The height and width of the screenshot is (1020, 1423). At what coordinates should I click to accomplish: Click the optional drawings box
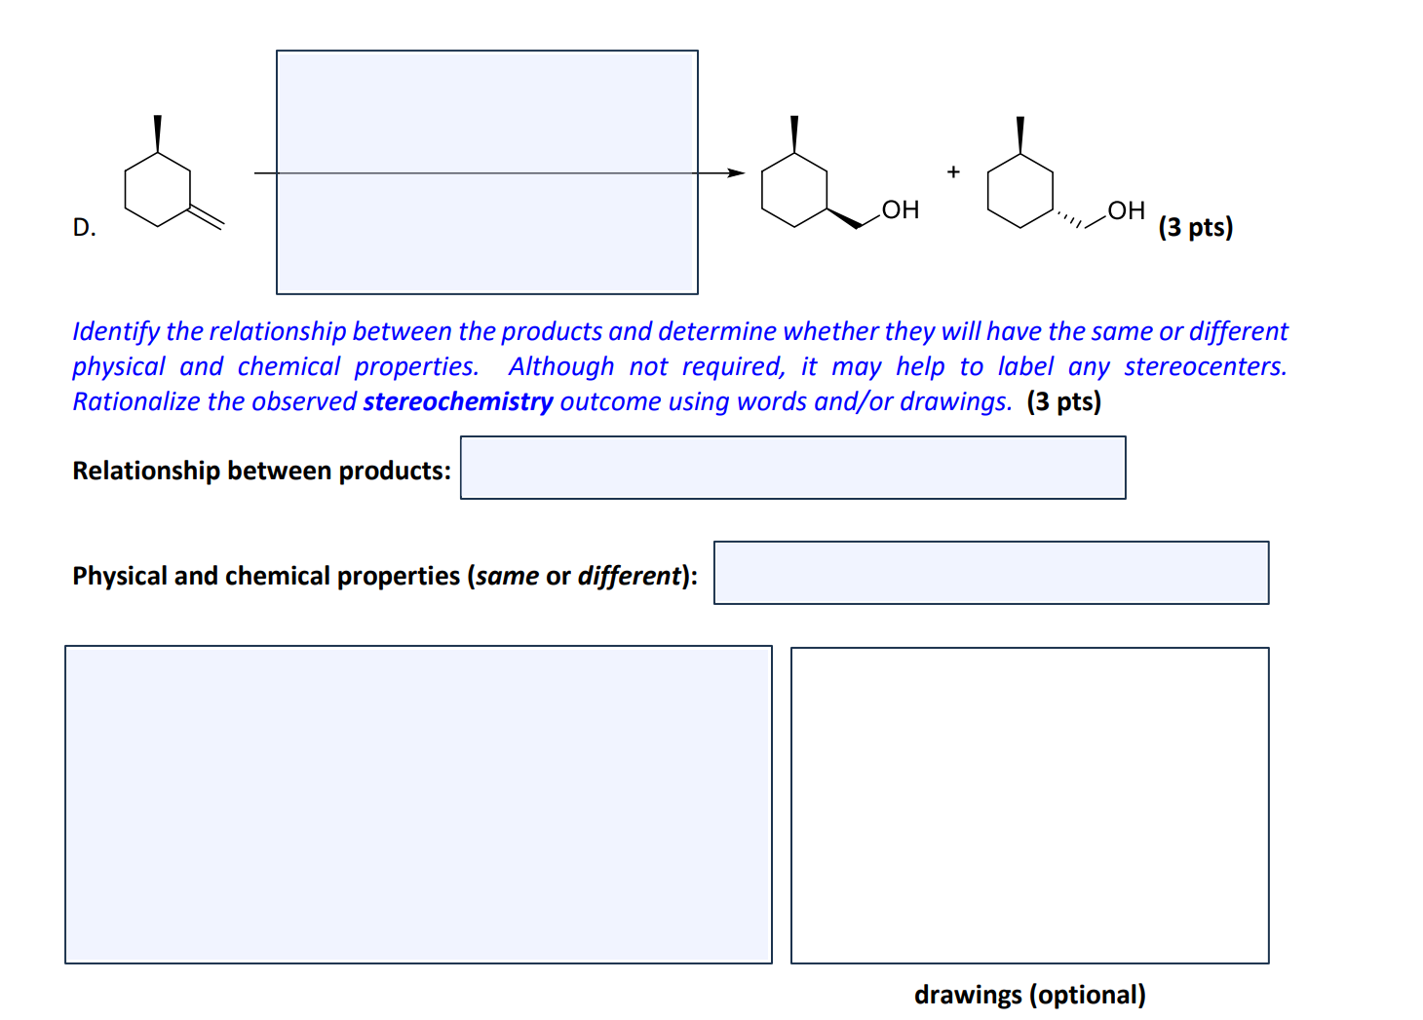(1028, 804)
